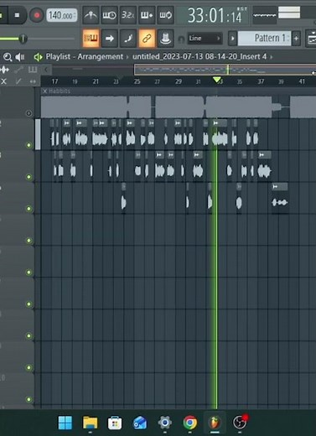Screen dimensions: 316x436
Task: Click the stamp-shaped toolbar icon
Action: click(x=165, y=38)
